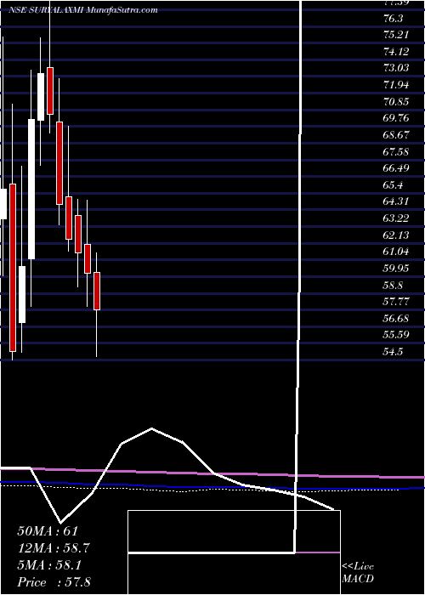Image resolution: width=425 pixels, height=595 pixels.
Task: Click the 67.58 price axis label
Action: [395, 152]
